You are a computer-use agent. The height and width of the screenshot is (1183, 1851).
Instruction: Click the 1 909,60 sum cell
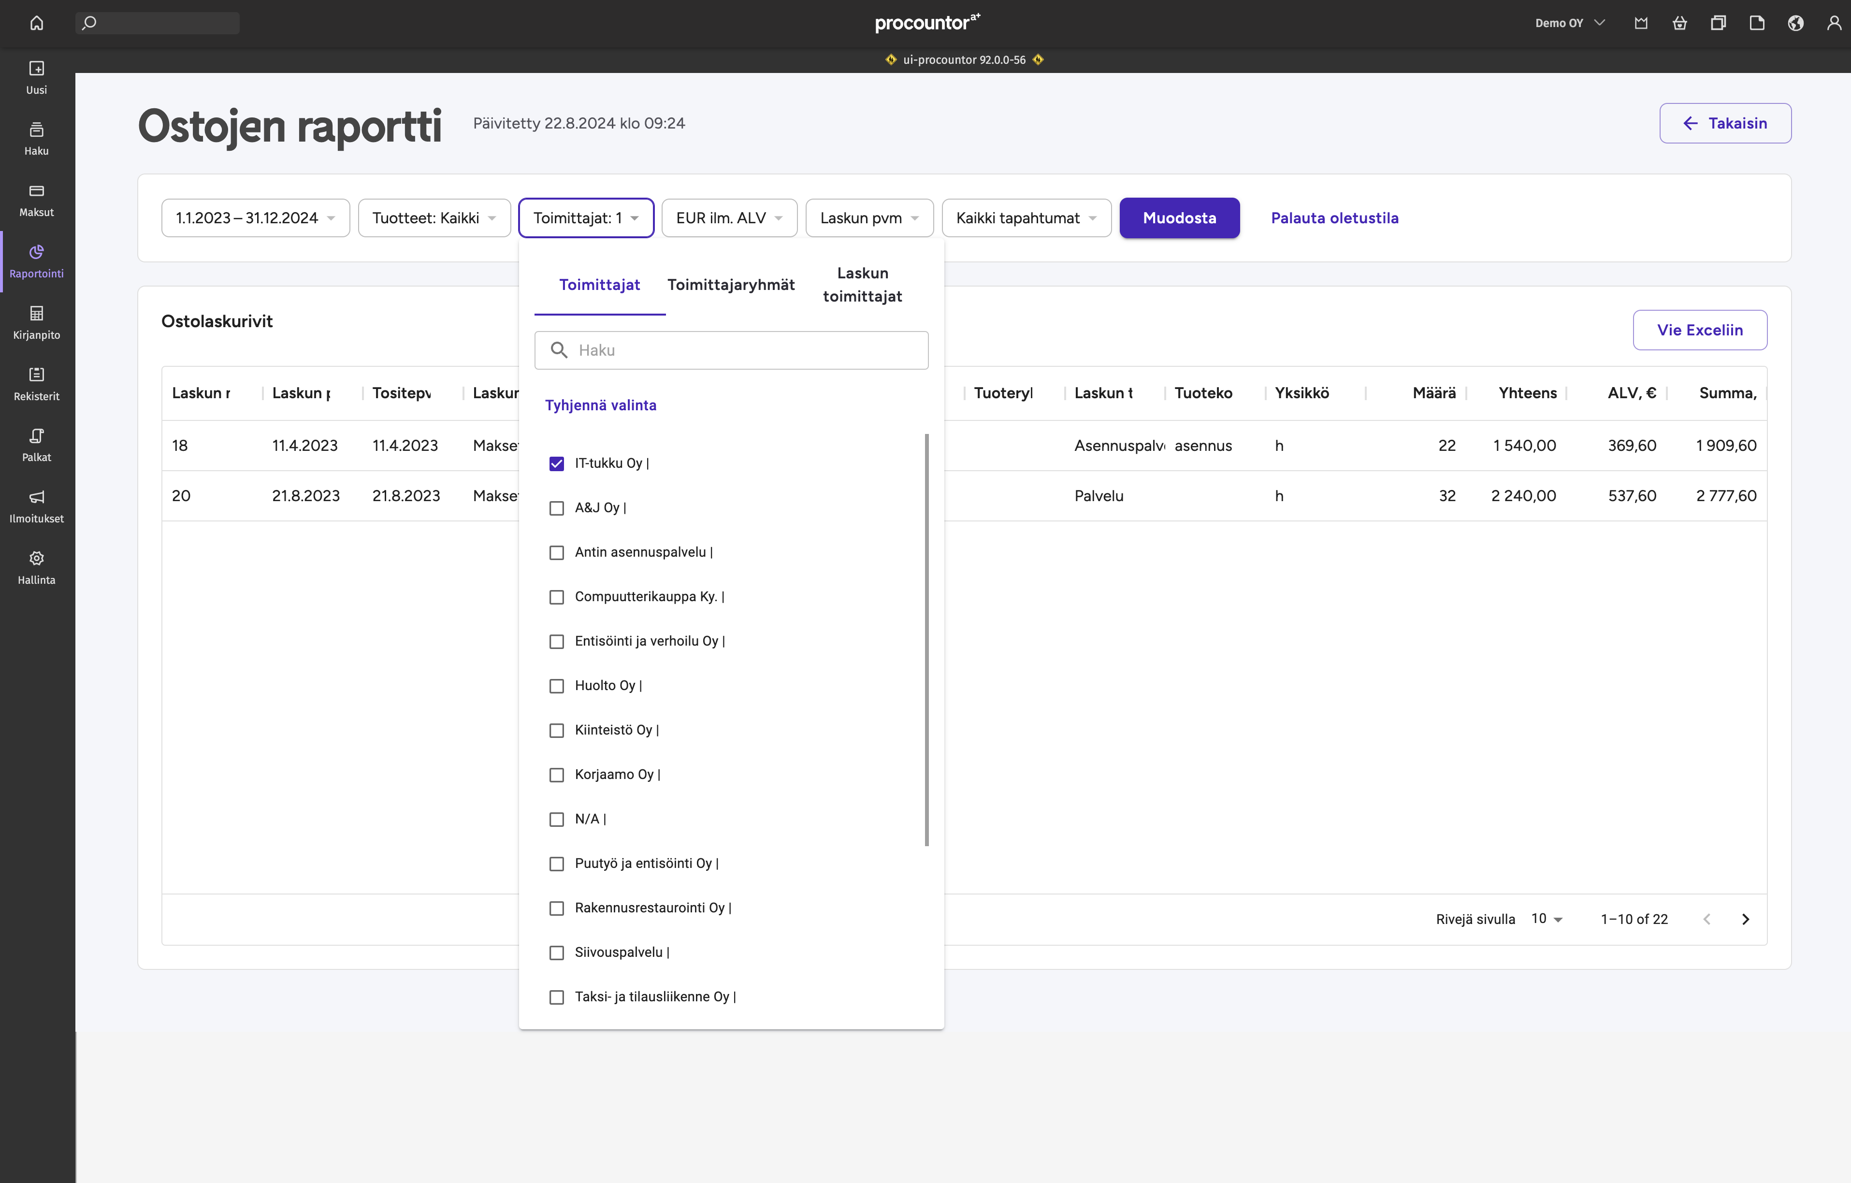point(1726,446)
